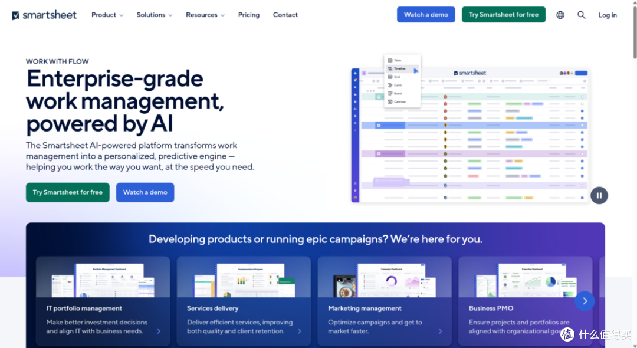637x348 pixels.
Task: Open the Contact page
Action: pos(285,15)
